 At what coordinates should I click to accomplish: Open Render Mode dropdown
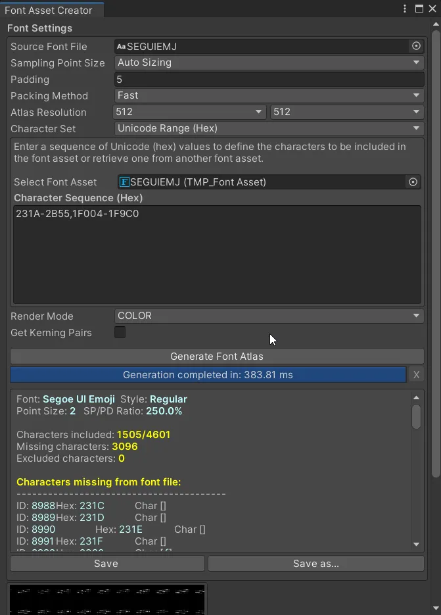269,316
